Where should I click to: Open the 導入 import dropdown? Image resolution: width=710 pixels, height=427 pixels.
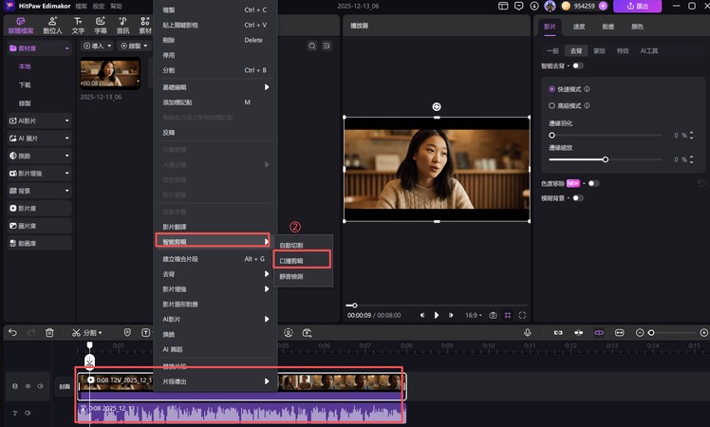[x=97, y=46]
